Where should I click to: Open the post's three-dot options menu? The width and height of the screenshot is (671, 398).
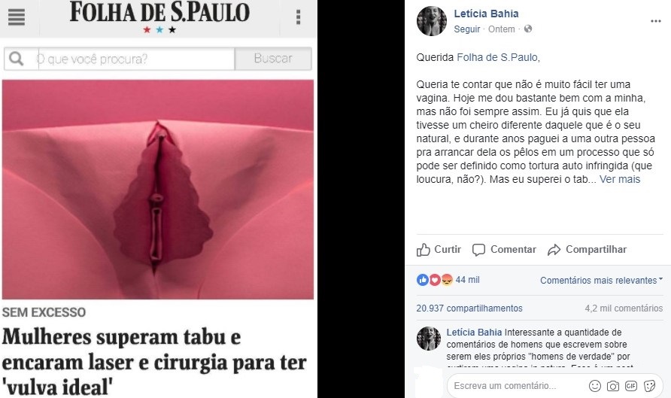click(656, 21)
